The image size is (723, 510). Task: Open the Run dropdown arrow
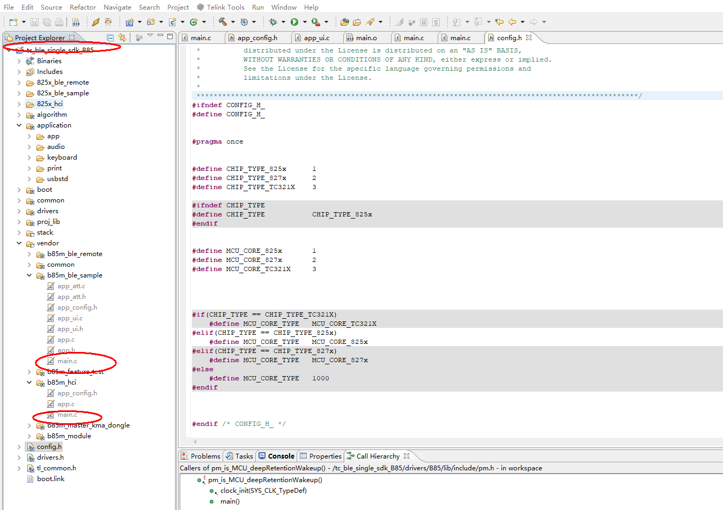(305, 22)
